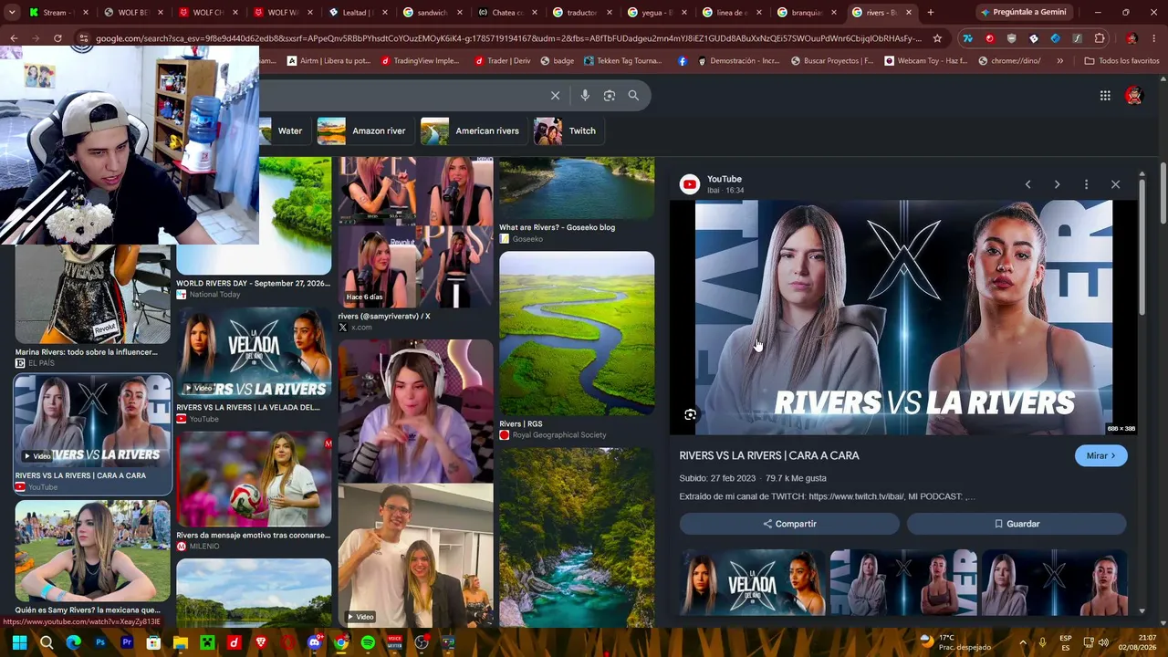This screenshot has height=657, width=1168.
Task: Open Windows taskbar search
Action: [x=47, y=642]
